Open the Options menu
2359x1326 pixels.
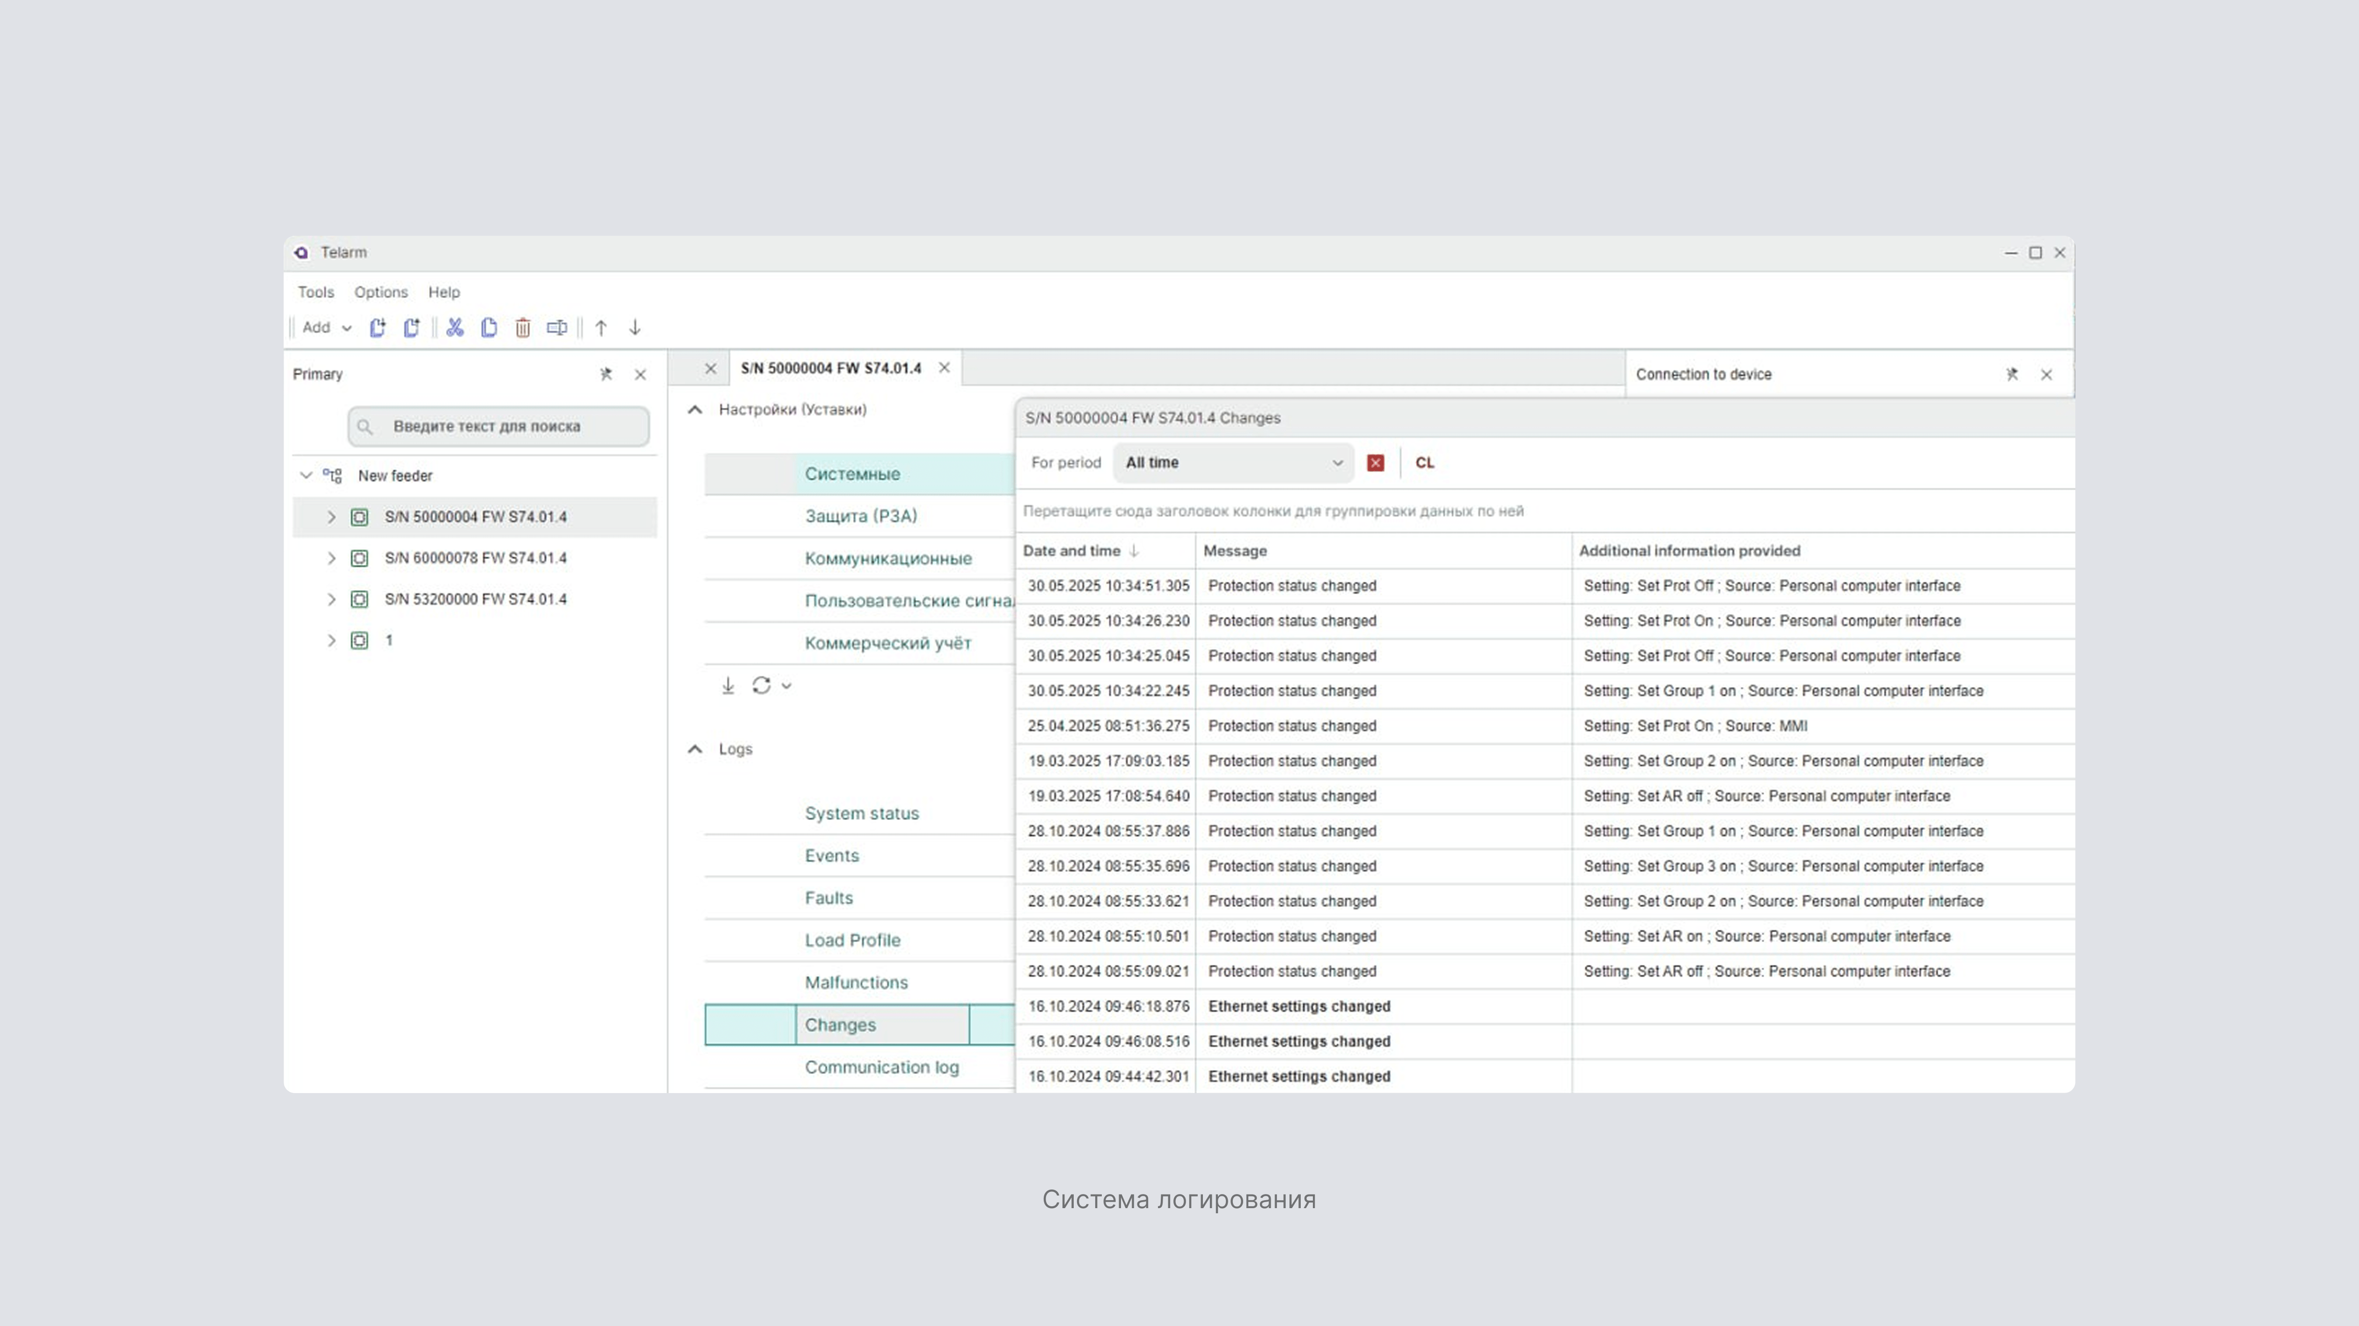[x=381, y=292]
